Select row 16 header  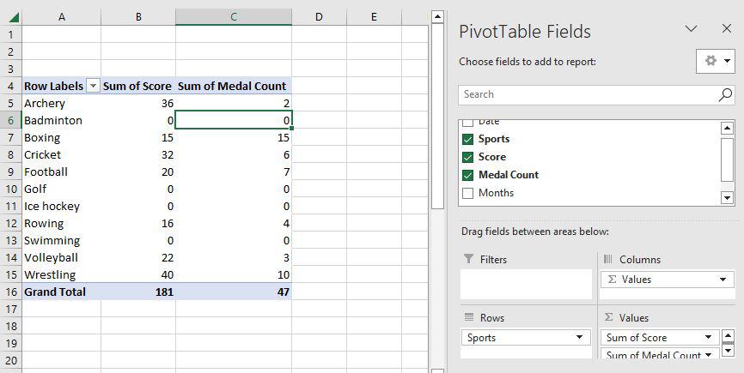[x=9, y=292]
